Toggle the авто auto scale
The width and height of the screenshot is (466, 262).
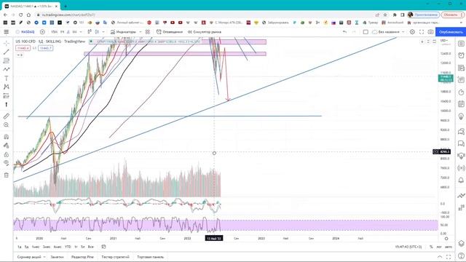449,247
